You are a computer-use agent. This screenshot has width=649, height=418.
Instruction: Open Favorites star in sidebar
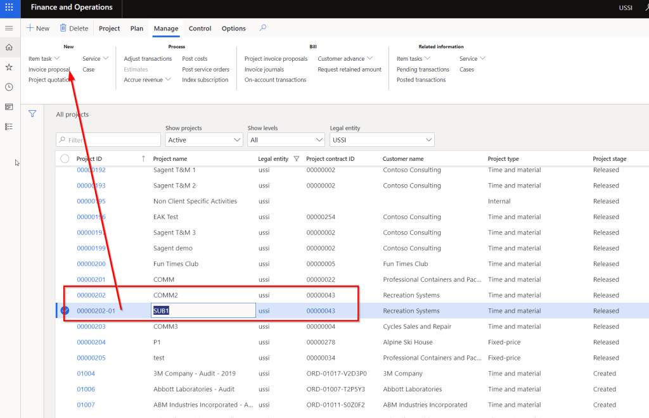(x=9, y=67)
